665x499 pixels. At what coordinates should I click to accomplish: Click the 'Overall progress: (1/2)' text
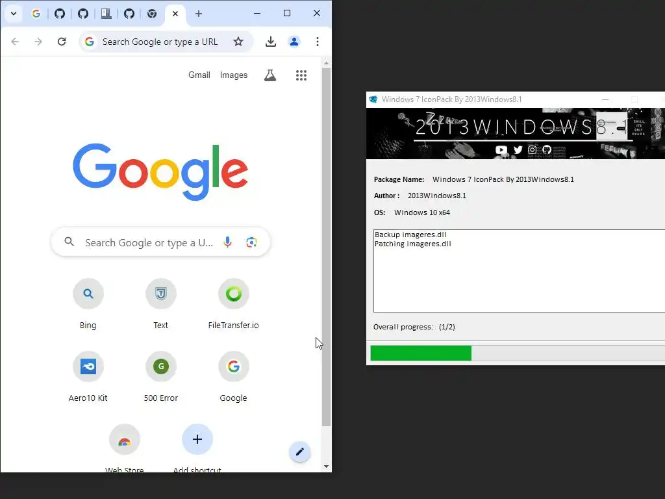point(414,327)
